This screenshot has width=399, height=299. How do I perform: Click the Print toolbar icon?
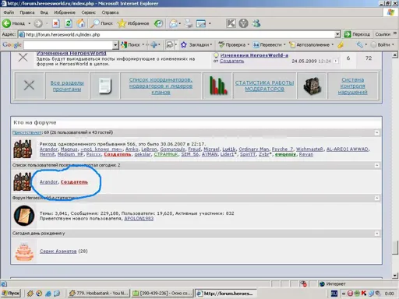[189, 23]
